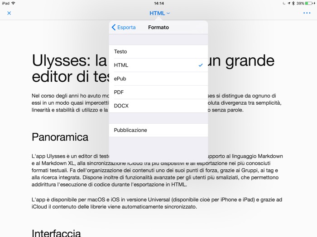Click the Bluetooth status icon
Image resolution: width=317 pixels, height=237 pixels.
tap(293, 3)
